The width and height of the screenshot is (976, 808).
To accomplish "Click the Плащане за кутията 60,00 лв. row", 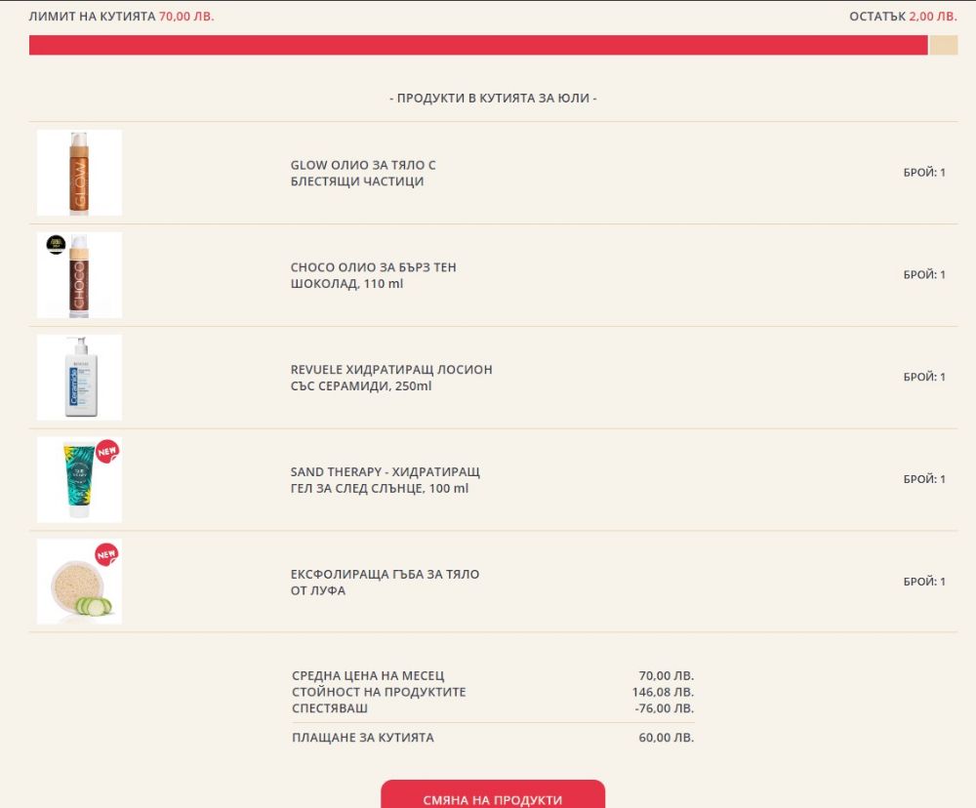I will (492, 738).
